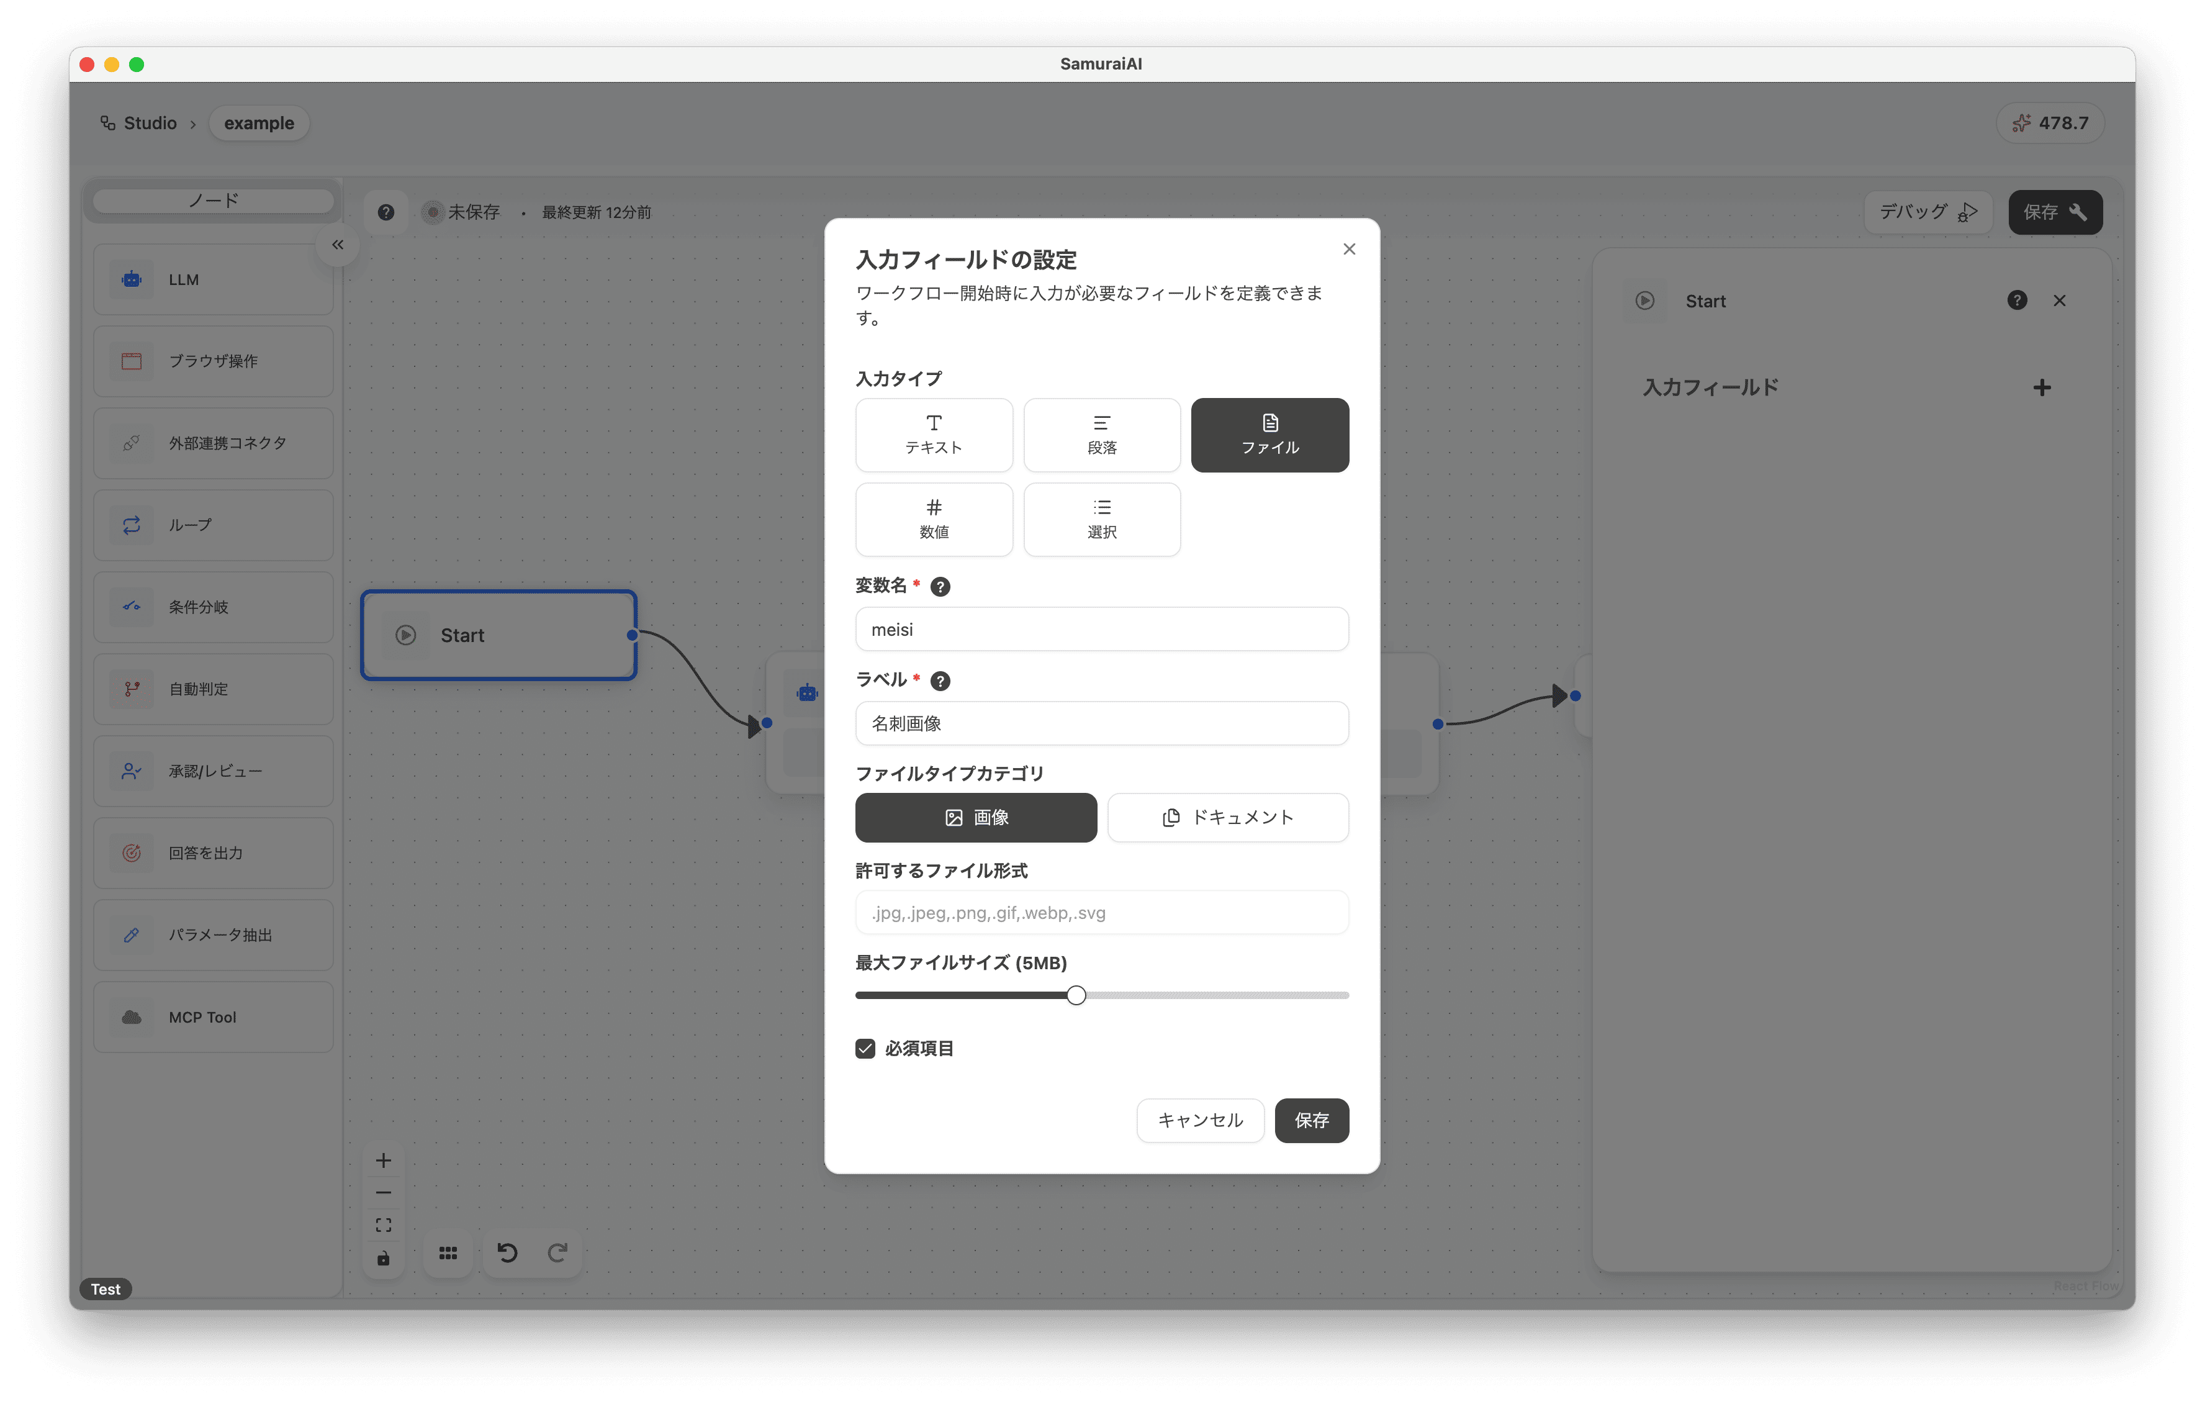Click the help icon next to 変数名
The height and width of the screenshot is (1402, 2205).
[x=939, y=587]
